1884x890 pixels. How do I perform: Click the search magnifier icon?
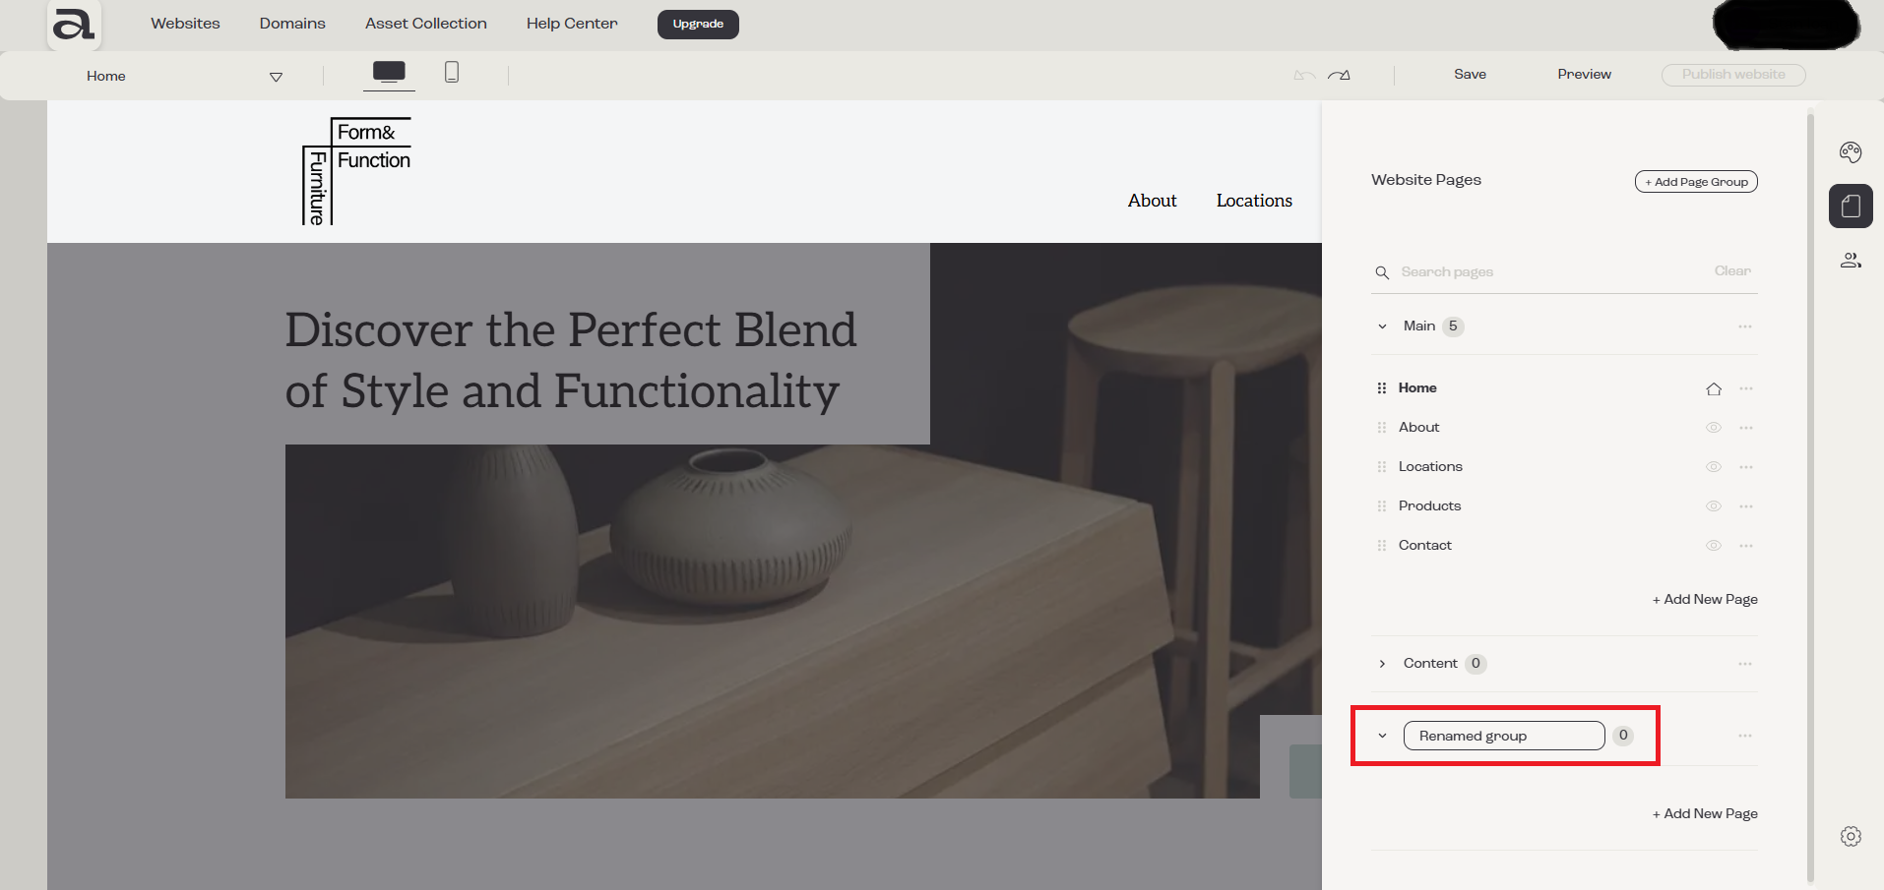pyautogui.click(x=1382, y=272)
